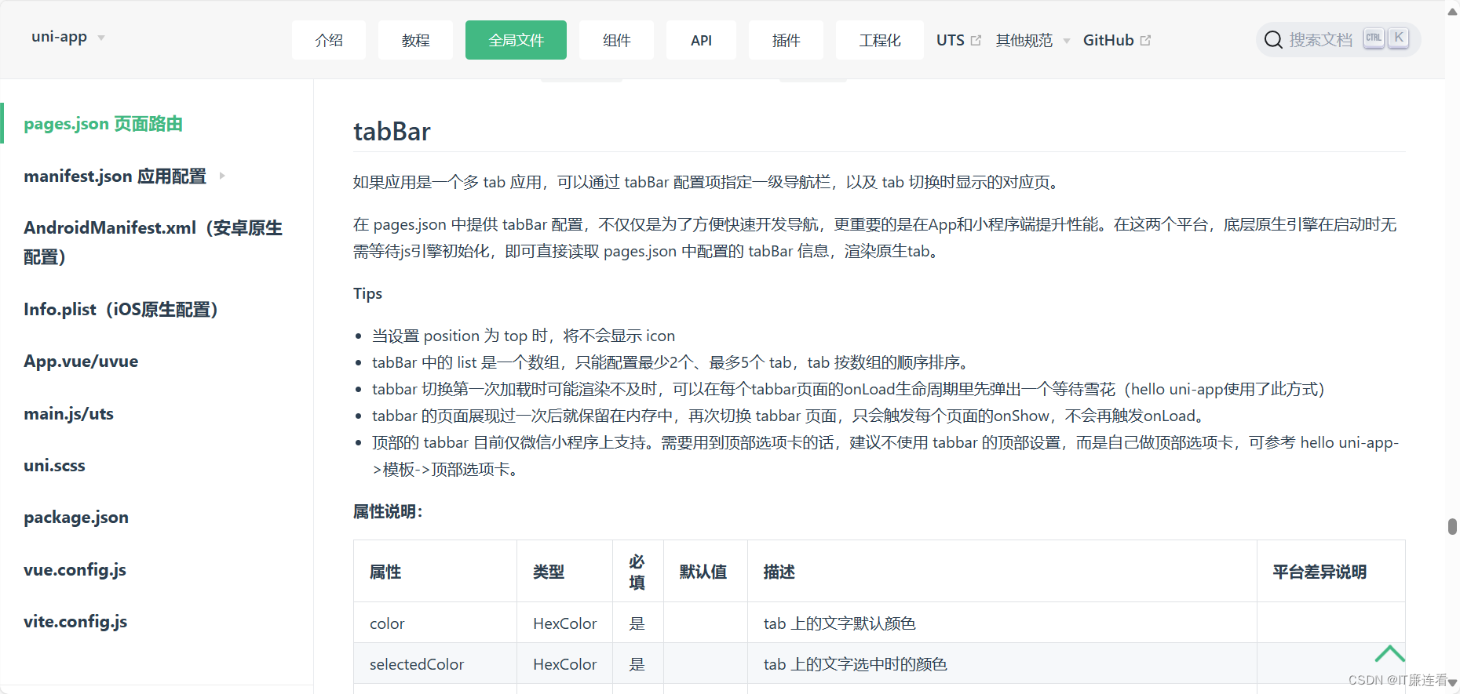This screenshot has width=1460, height=694.
Task: Focus the 搜索文档 search box
Action: pos(1338,40)
